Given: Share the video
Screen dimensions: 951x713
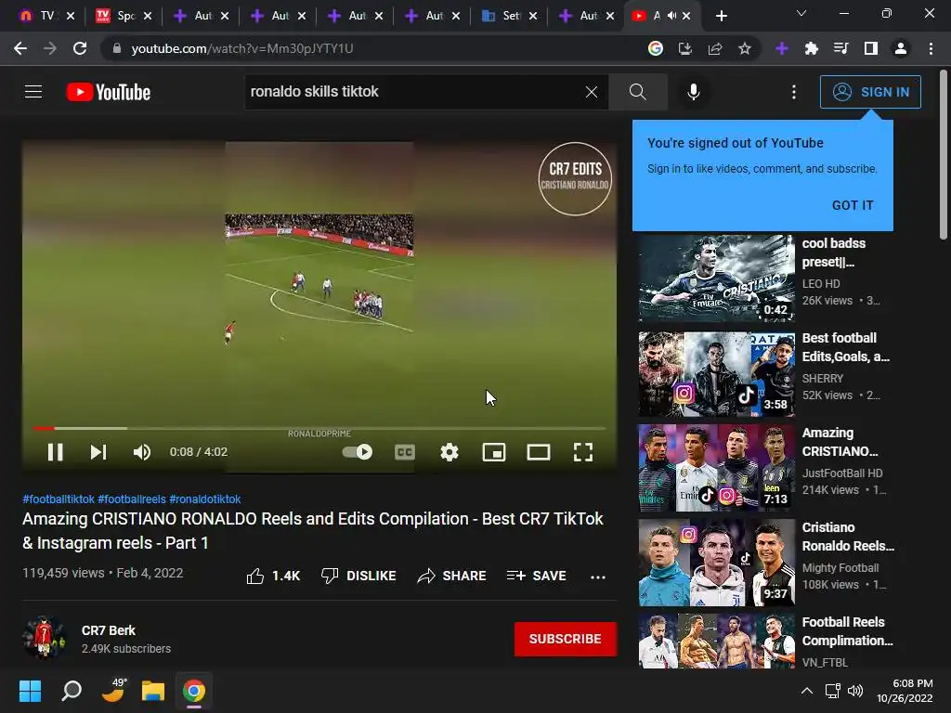Looking at the screenshot, I should 452,576.
